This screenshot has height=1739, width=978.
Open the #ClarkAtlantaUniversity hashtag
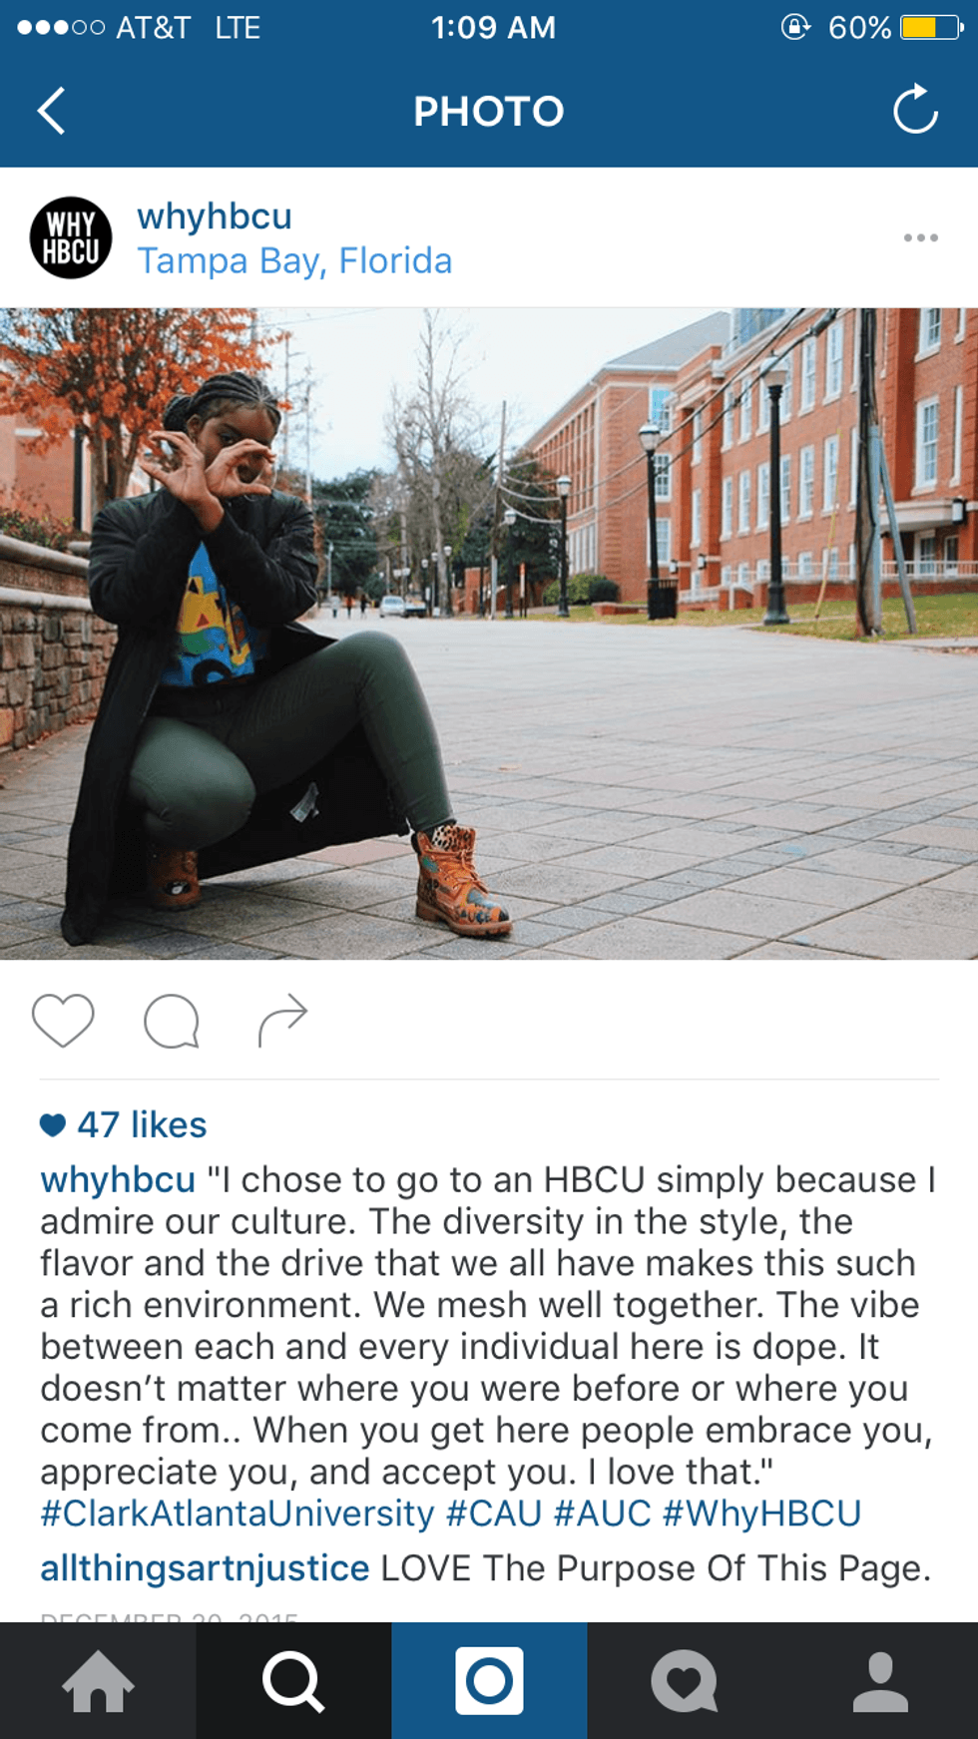pyautogui.click(x=238, y=1514)
